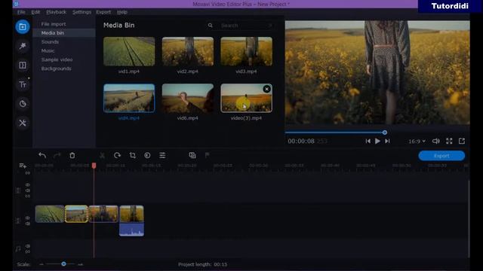Select the yellow-outlined second timeline clip
483x271 pixels.
point(76,214)
